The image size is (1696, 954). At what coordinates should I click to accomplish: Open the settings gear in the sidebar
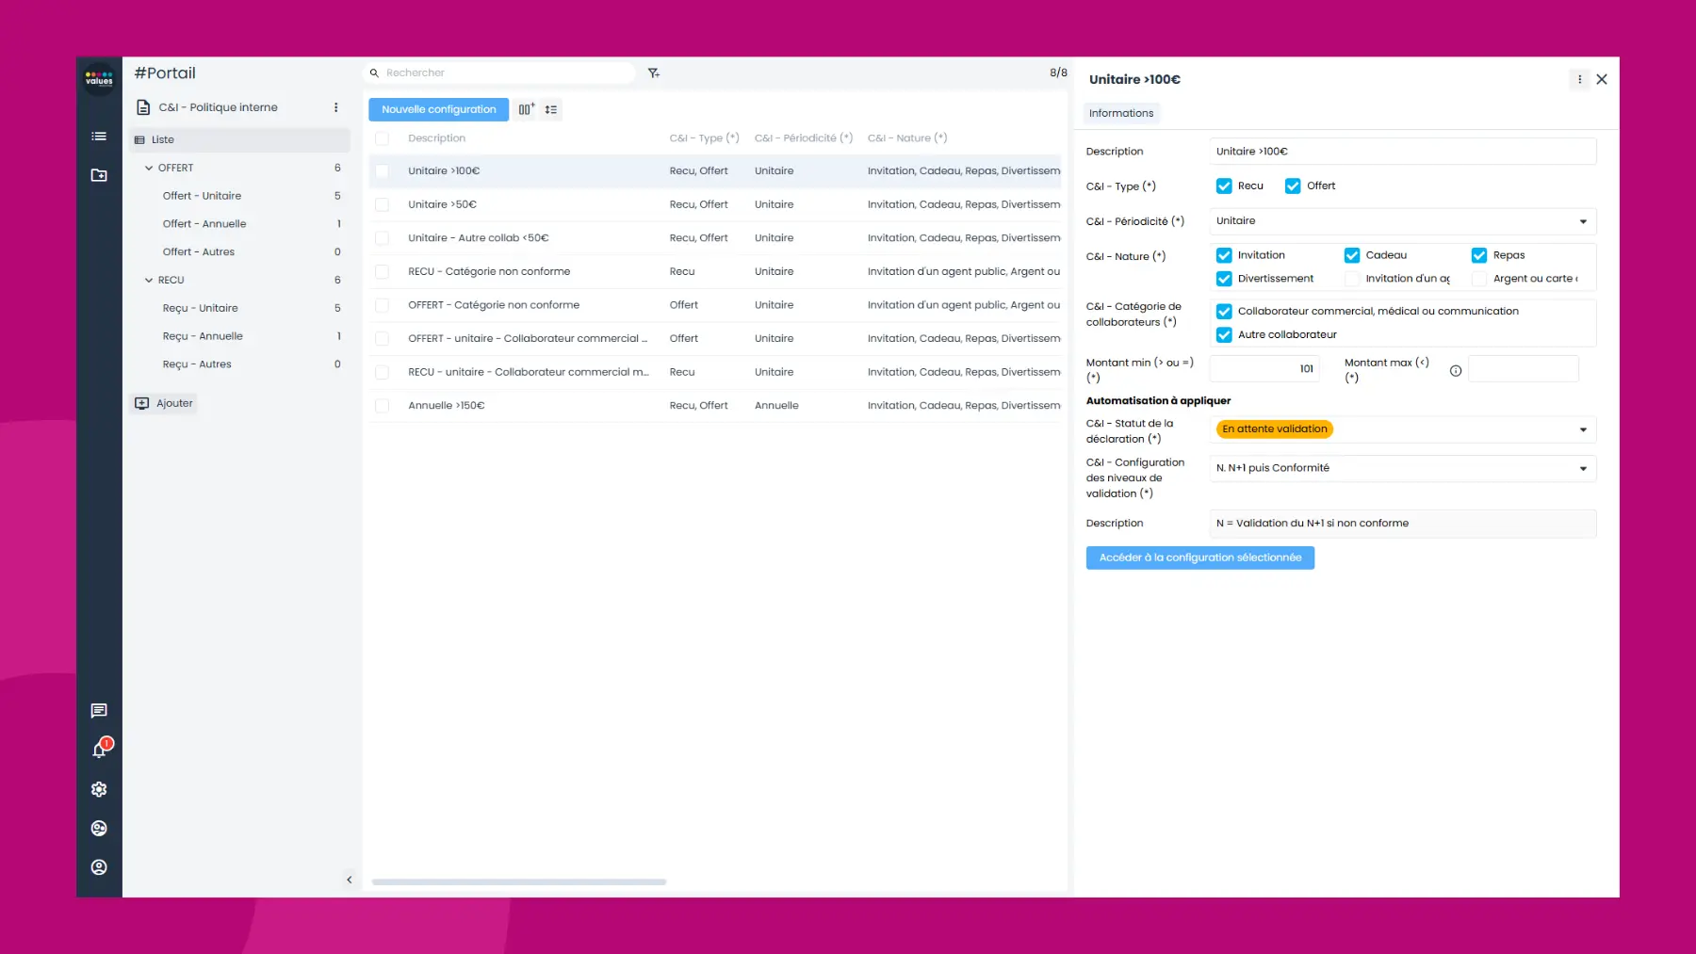[99, 788]
